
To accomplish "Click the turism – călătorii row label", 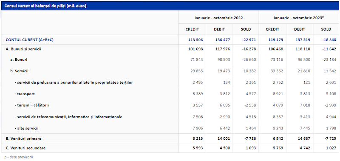I will pos(32,105).
